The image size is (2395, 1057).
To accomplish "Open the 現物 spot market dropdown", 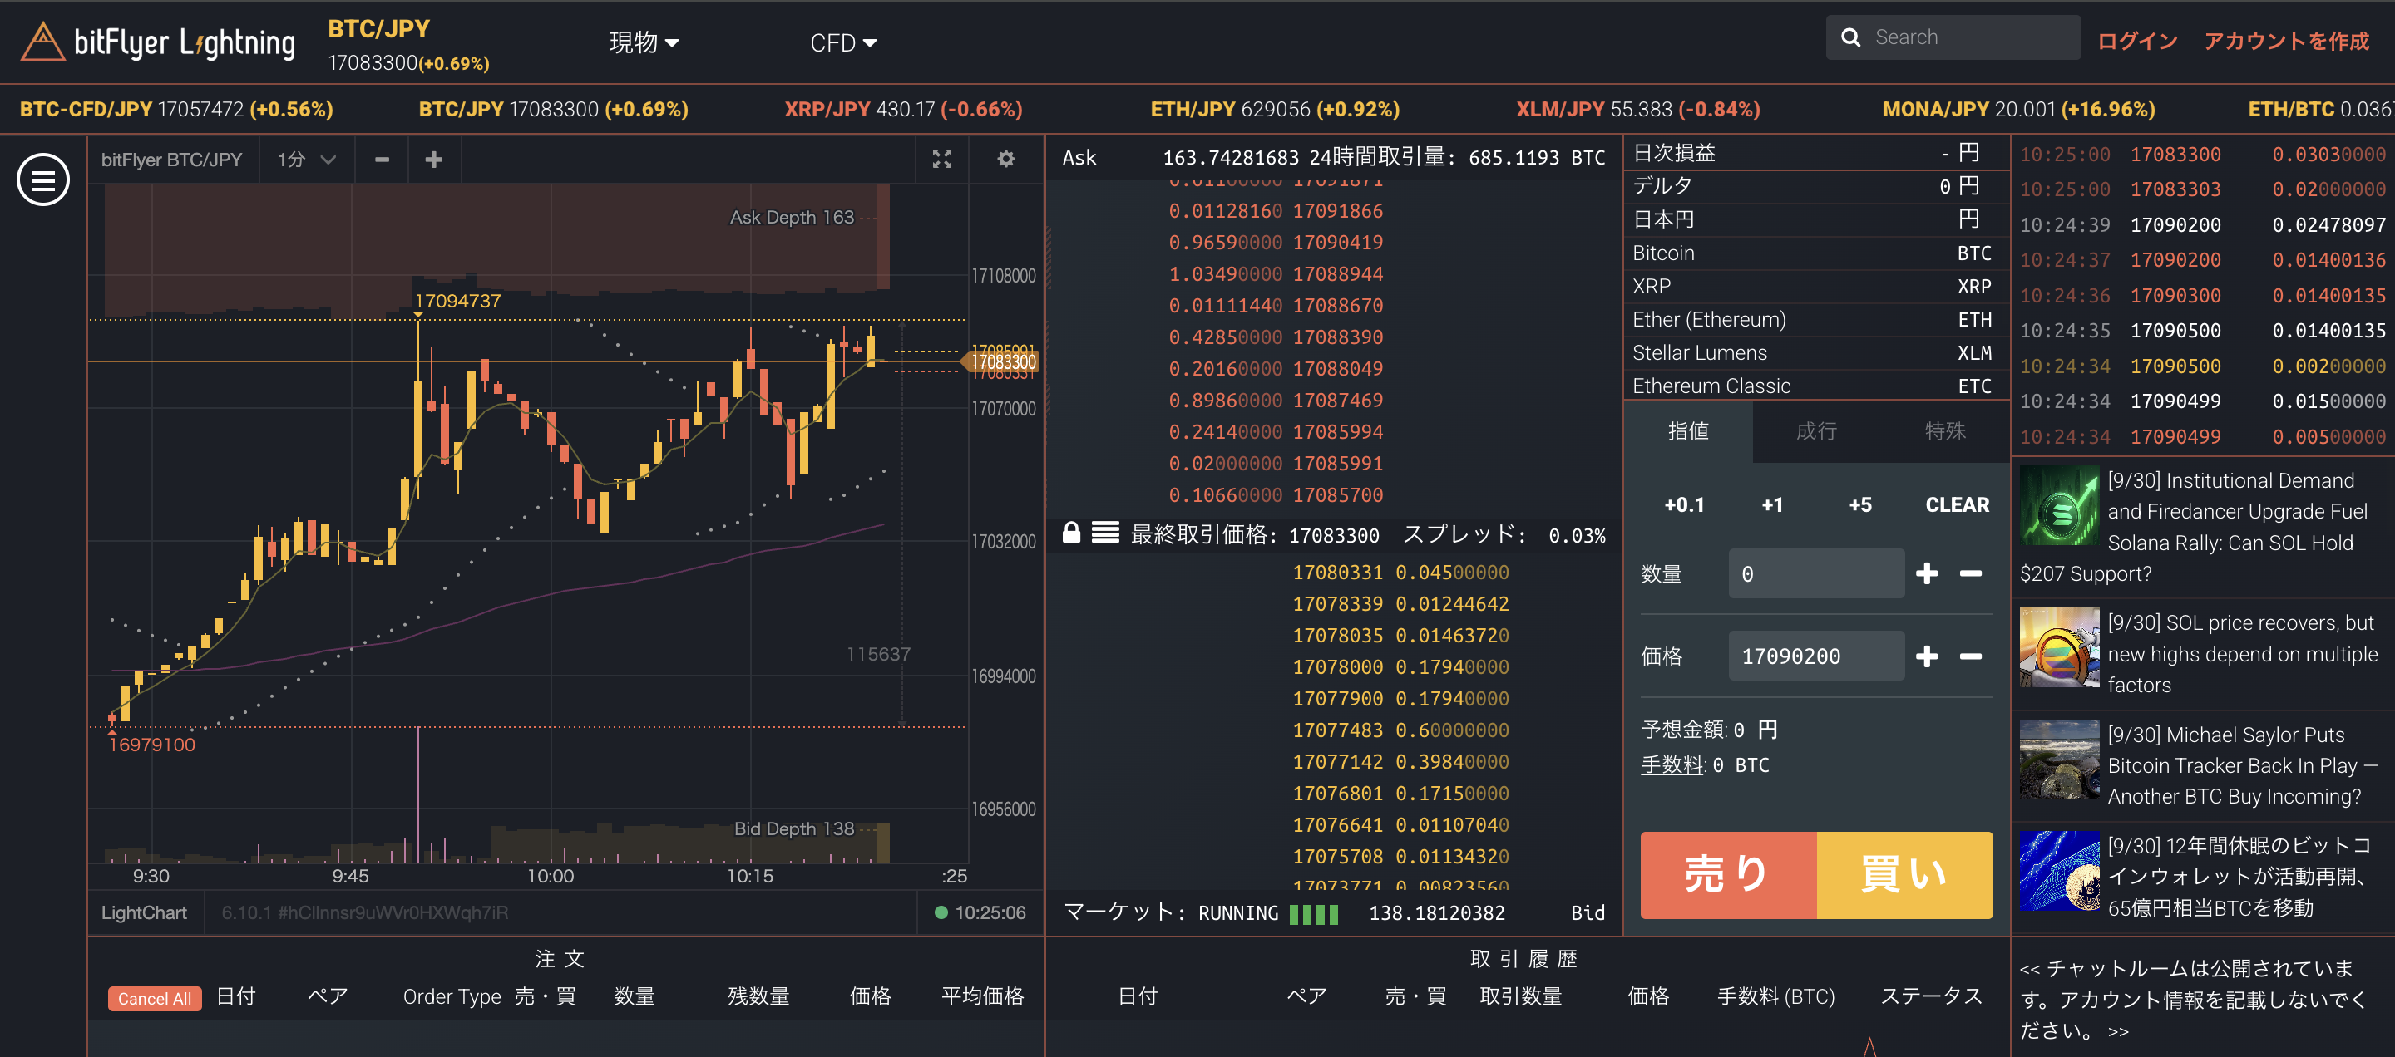I will point(644,42).
